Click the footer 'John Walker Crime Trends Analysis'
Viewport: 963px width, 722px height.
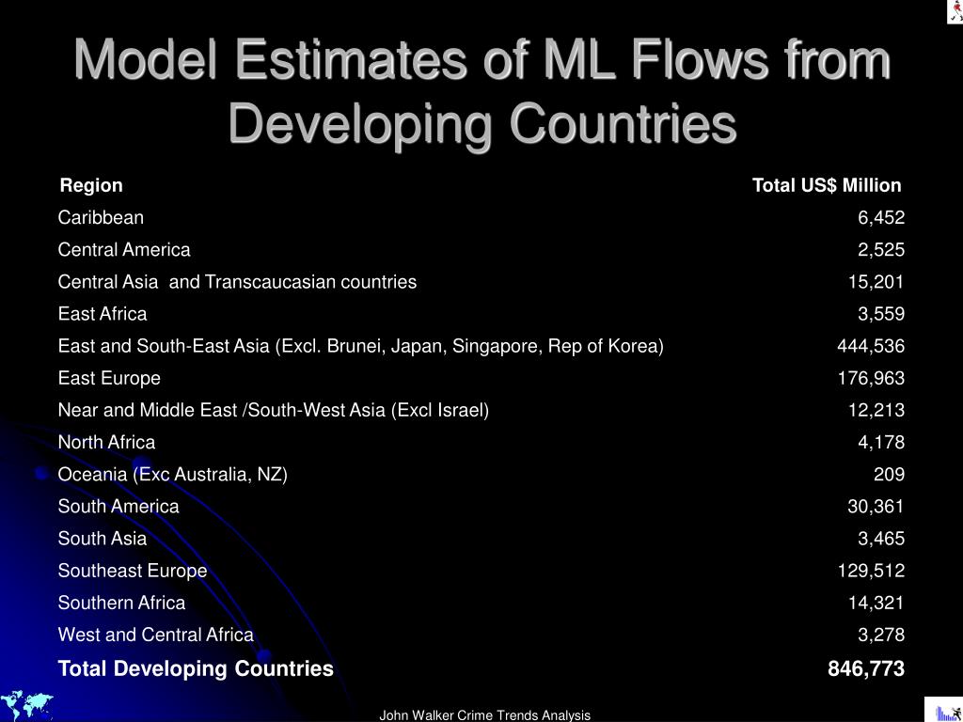click(484, 715)
